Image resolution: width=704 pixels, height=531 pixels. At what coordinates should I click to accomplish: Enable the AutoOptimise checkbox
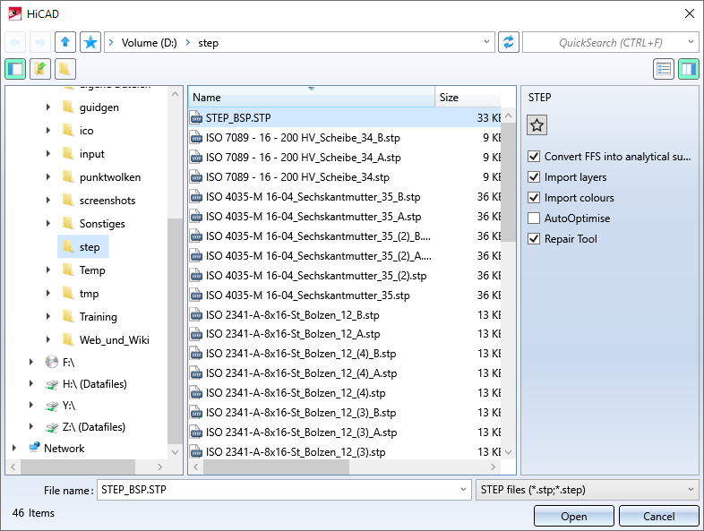535,218
